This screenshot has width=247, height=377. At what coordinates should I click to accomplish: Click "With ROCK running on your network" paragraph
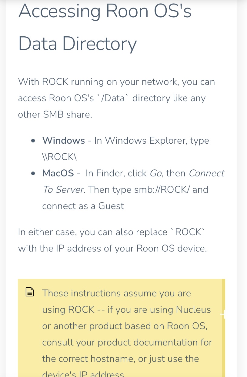coord(117,98)
